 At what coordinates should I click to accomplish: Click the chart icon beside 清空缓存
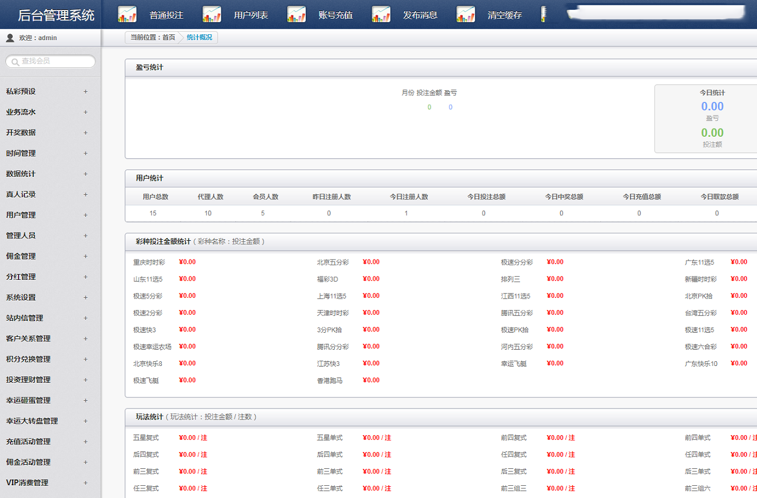pos(466,15)
